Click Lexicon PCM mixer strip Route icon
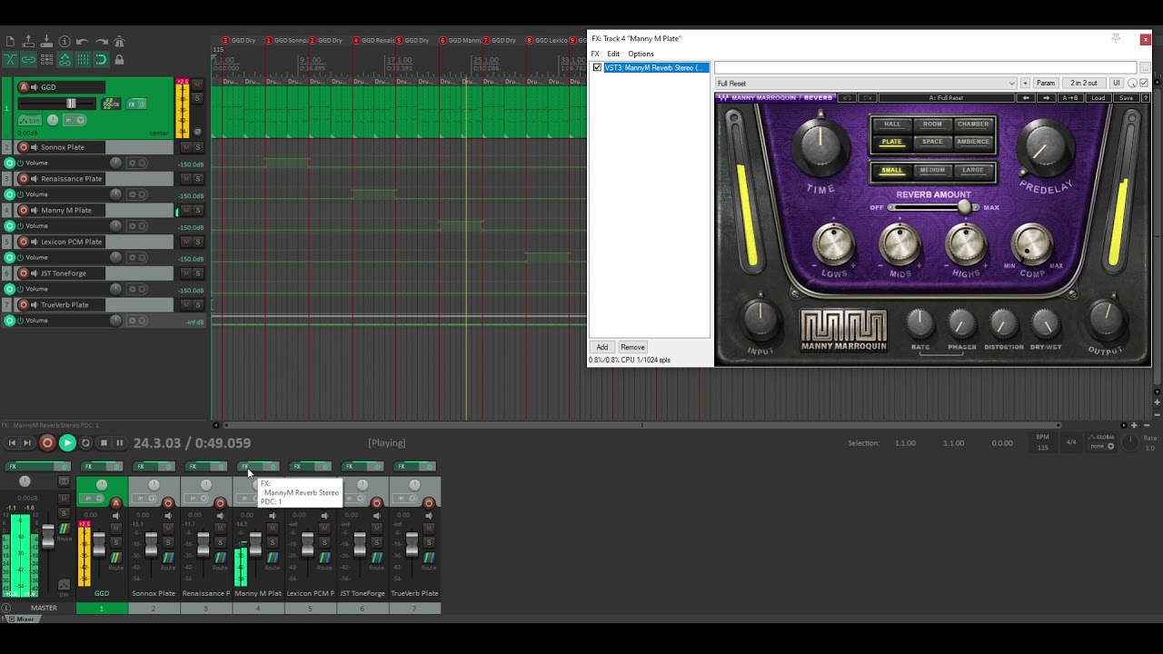This screenshot has height=654, width=1163. pos(325,558)
